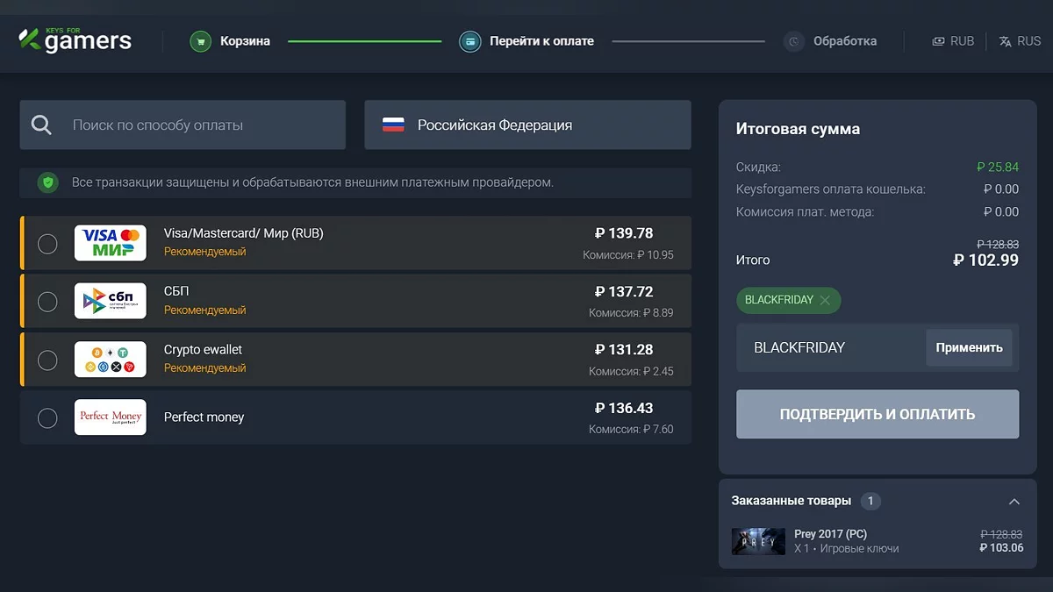Open the Российская Федерация country dropdown
This screenshot has height=592, width=1053.
[527, 125]
